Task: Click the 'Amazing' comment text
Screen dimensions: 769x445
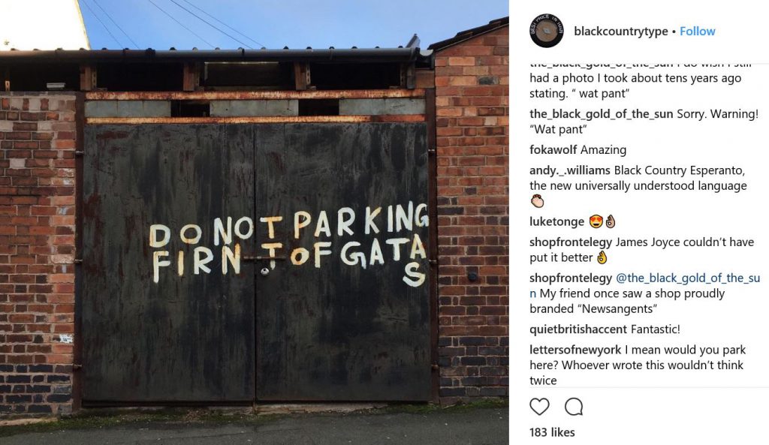Action: pos(603,150)
